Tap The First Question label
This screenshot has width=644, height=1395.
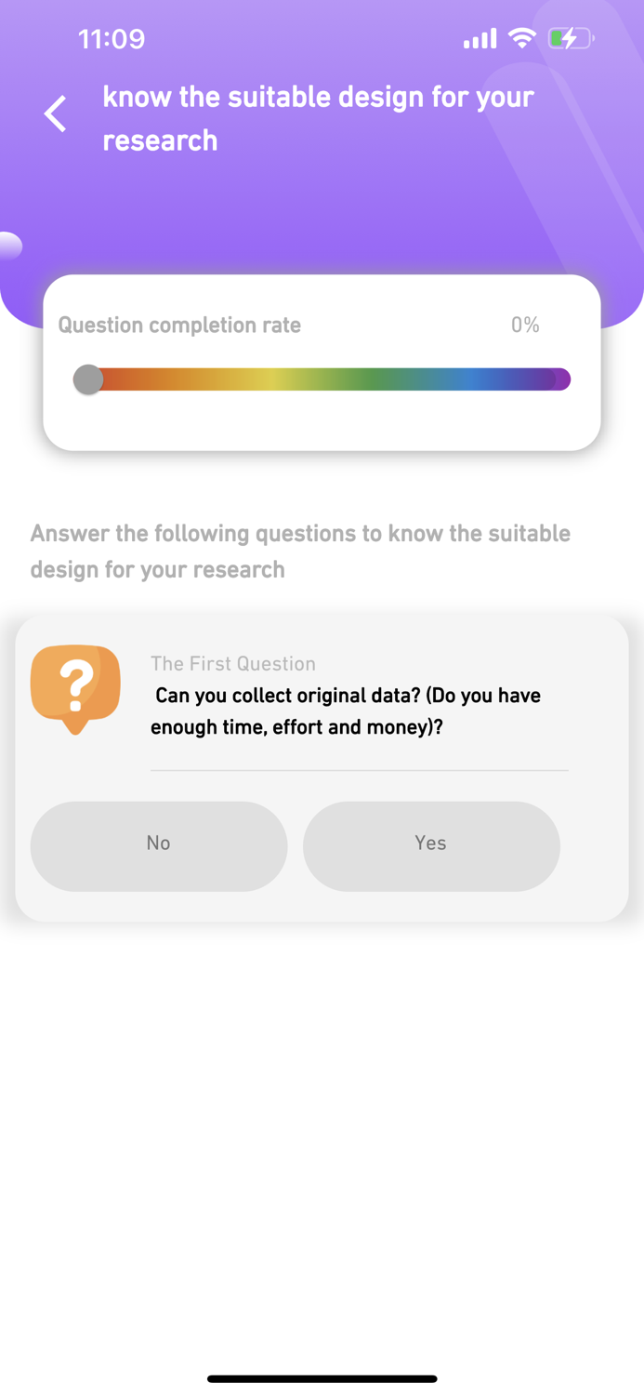click(x=233, y=664)
